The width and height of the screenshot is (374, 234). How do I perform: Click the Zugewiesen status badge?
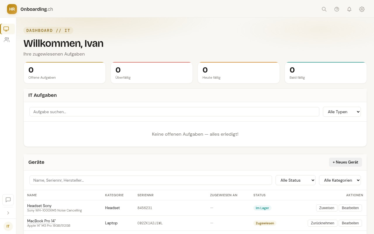[265, 223]
